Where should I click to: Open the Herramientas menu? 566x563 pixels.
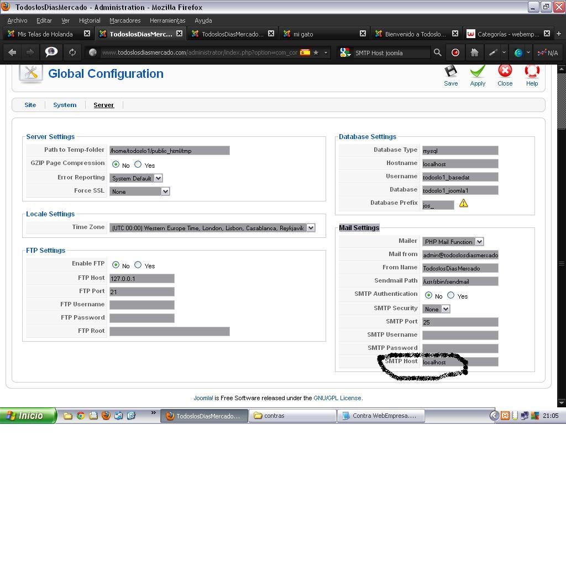tap(167, 20)
